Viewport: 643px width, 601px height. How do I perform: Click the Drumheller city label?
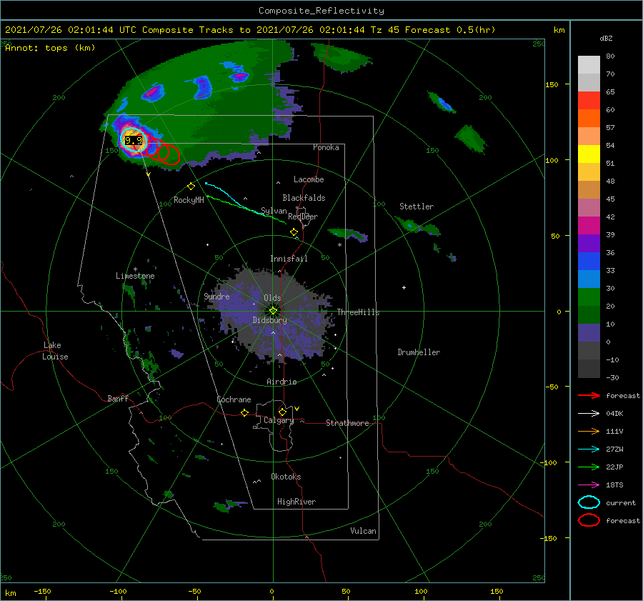click(x=419, y=352)
